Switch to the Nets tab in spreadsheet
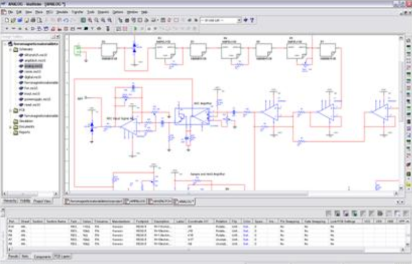Viewport: 412px width, 264px height. [x=25, y=256]
